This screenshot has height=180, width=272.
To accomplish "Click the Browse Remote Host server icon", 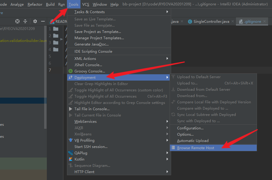I will [x=173, y=148].
